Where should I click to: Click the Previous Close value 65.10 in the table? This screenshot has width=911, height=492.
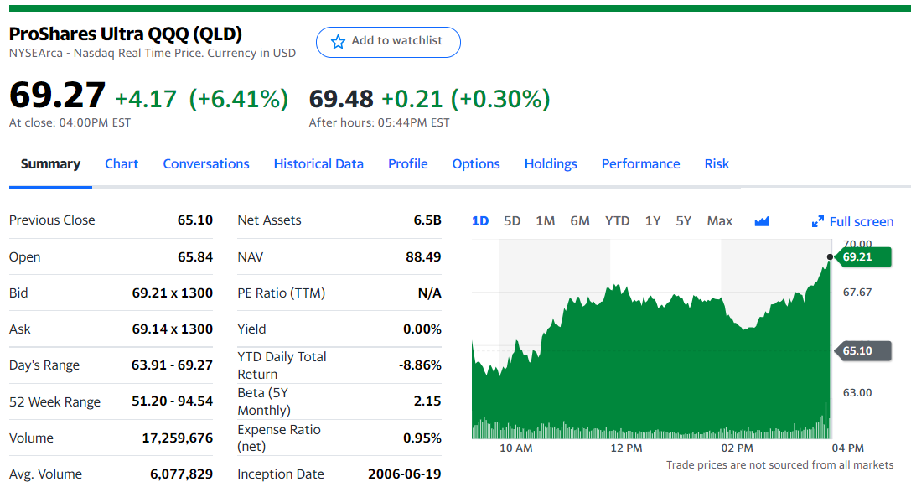coord(195,220)
